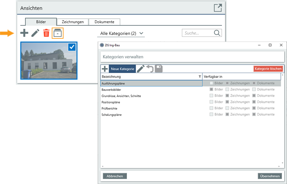Click into the Suche search field
287x184 pixels.
point(197,33)
